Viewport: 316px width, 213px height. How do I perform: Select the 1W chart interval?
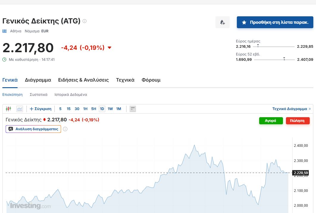click(x=110, y=109)
